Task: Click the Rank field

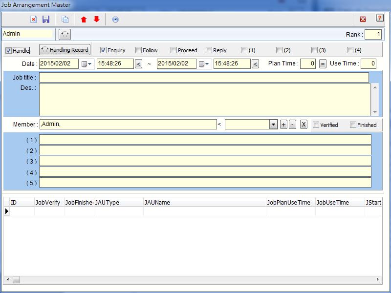Action: pos(373,34)
